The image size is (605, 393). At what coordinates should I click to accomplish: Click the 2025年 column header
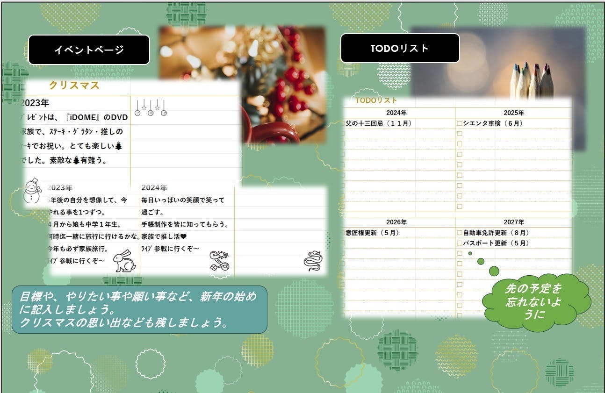(x=513, y=113)
